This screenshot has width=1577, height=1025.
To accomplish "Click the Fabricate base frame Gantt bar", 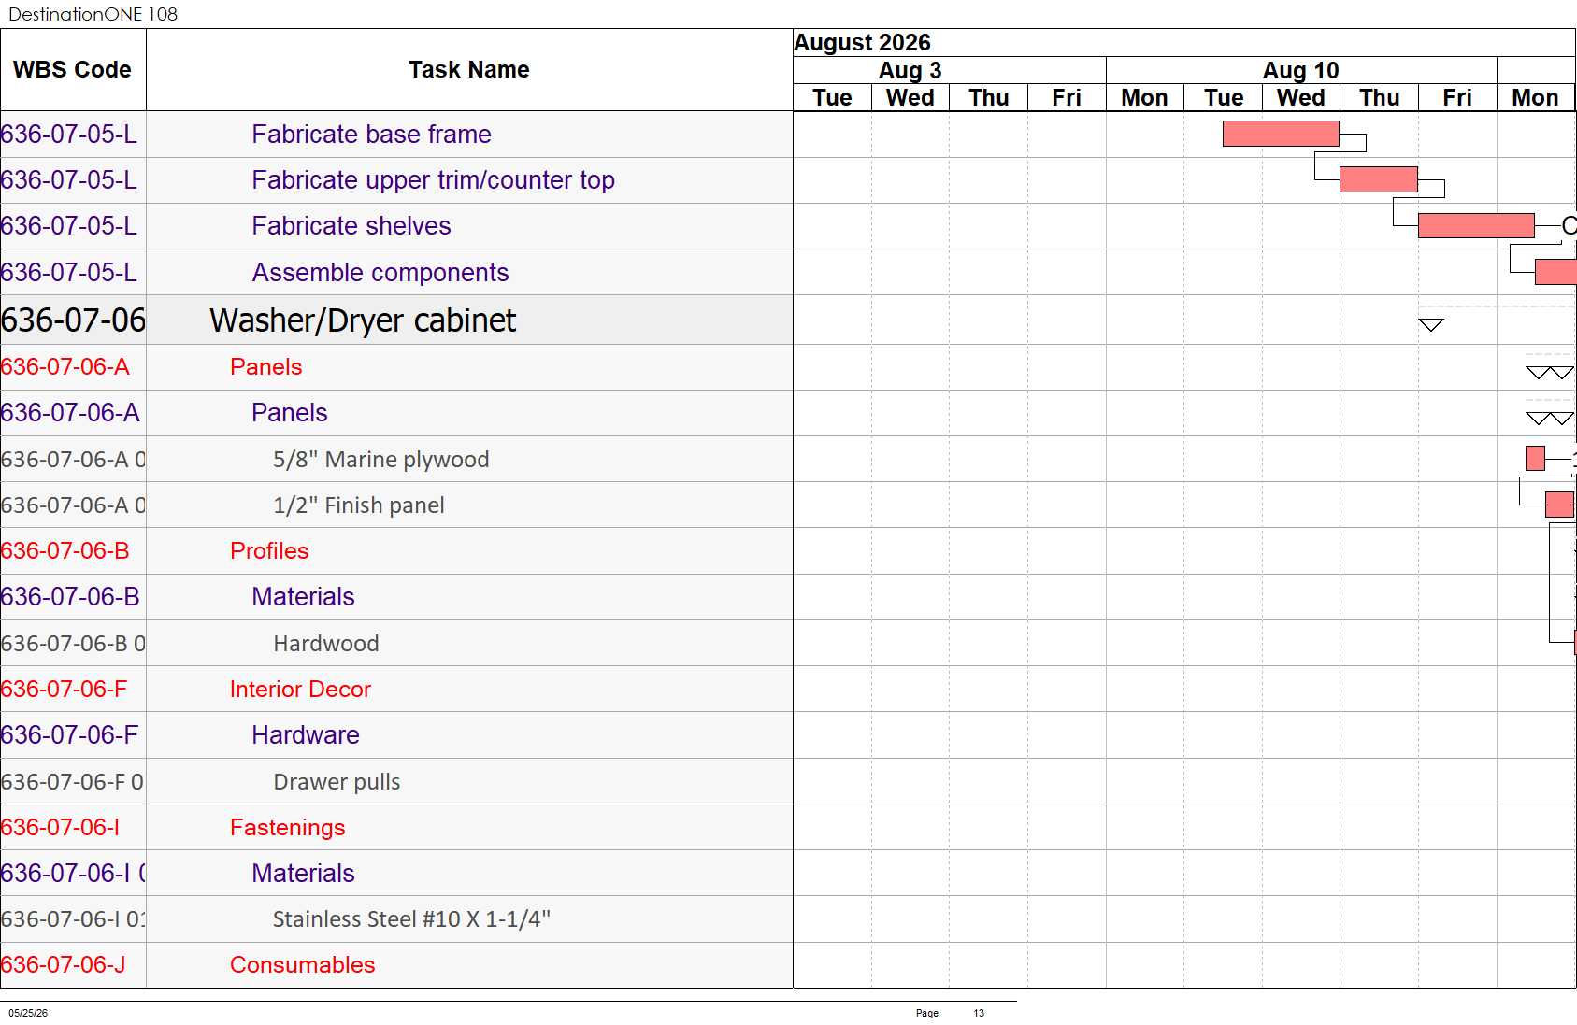I will (1281, 134).
